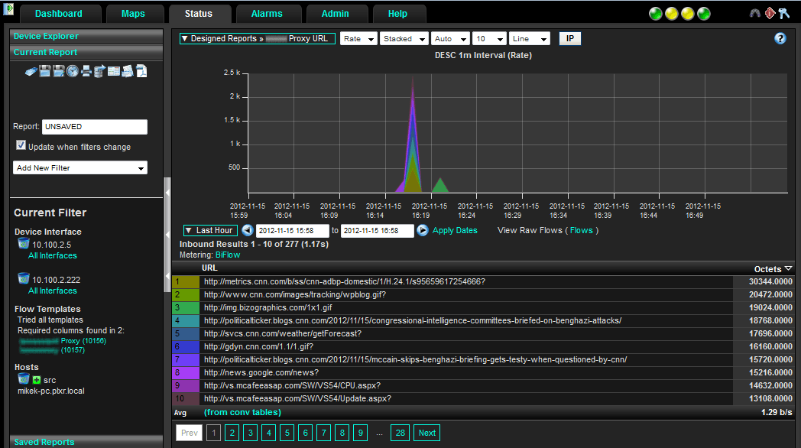Click the eraser clear-report icon
This screenshot has height=448, width=801.
pos(31,72)
